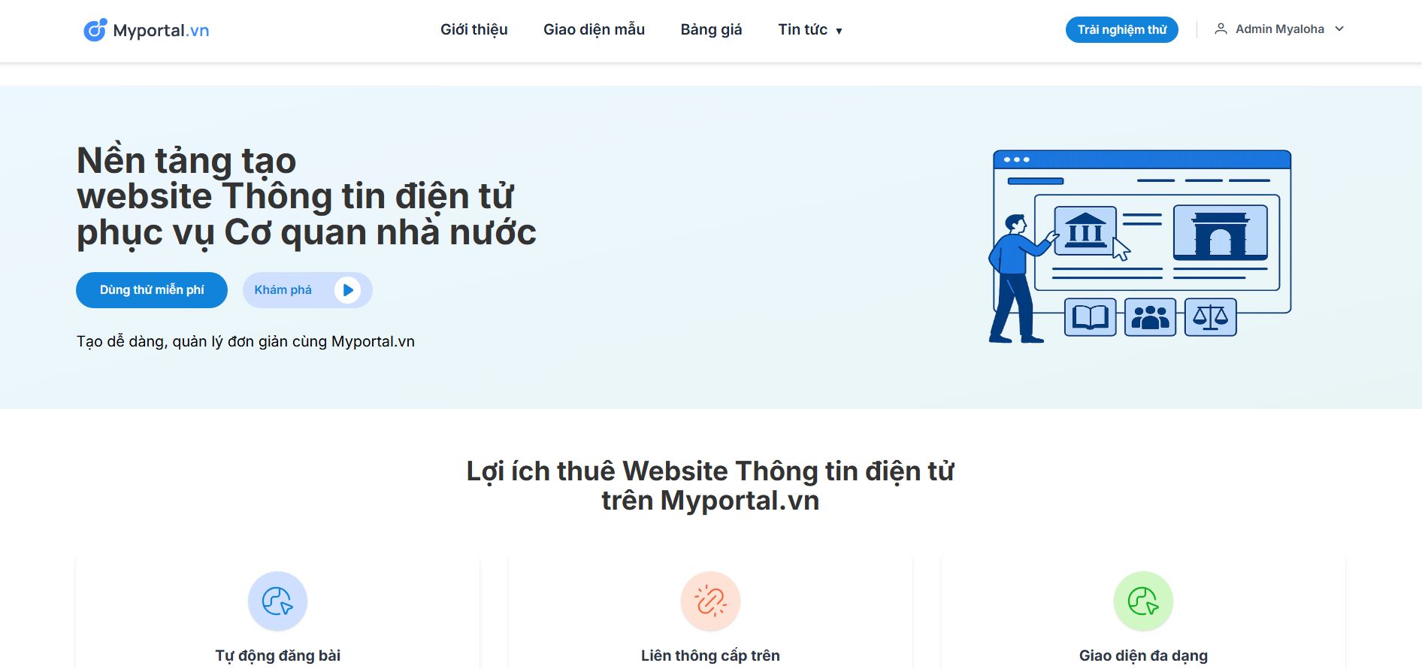Click the Giao diện đa dạng green icon
1422x669 pixels.
pos(1143,601)
